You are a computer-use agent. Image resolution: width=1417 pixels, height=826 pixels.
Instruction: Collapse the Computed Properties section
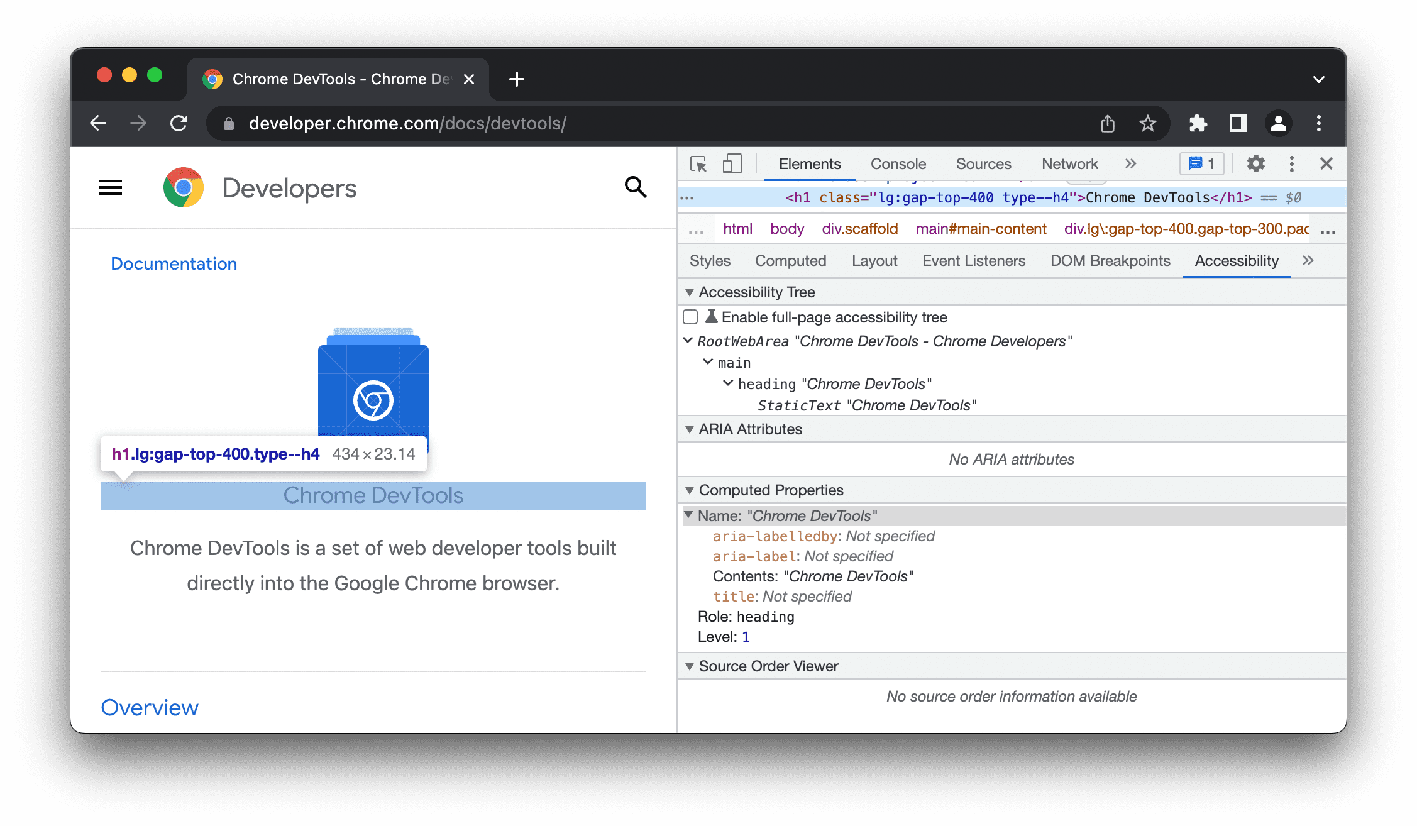point(688,490)
